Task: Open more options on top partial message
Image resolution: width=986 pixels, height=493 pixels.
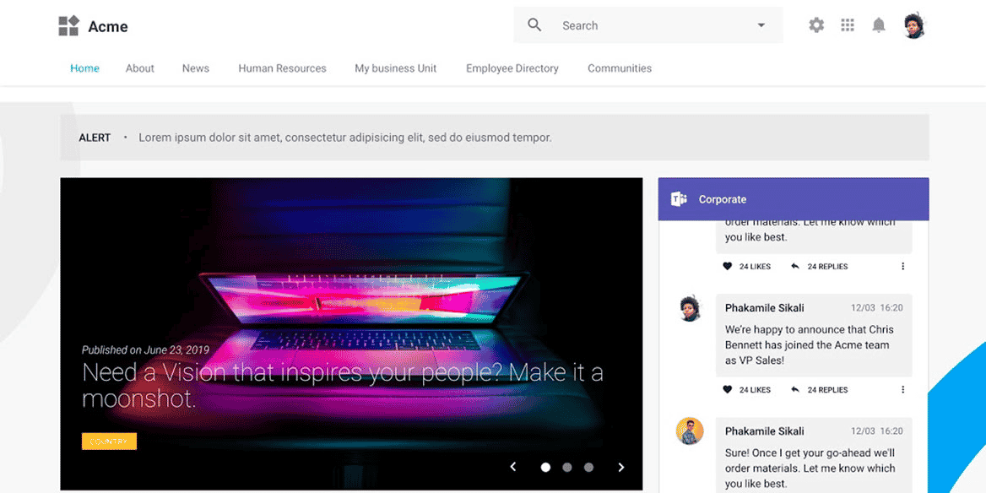Action: [x=903, y=267]
